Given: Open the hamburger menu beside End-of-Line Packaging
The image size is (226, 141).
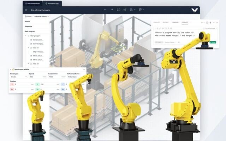Looking at the screenshot, I should coord(26,10).
